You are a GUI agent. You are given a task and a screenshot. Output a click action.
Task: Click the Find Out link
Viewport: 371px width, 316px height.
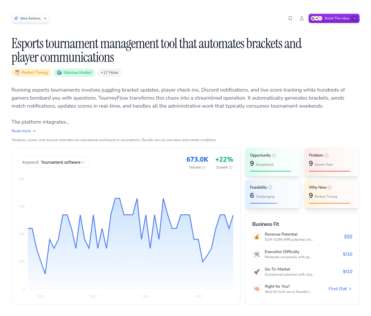click(340, 289)
